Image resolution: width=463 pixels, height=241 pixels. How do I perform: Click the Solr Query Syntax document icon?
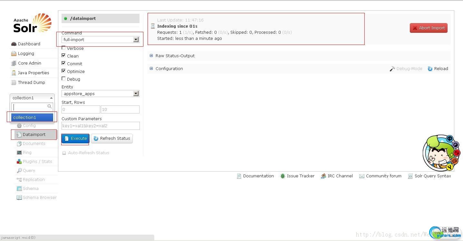click(x=410, y=176)
